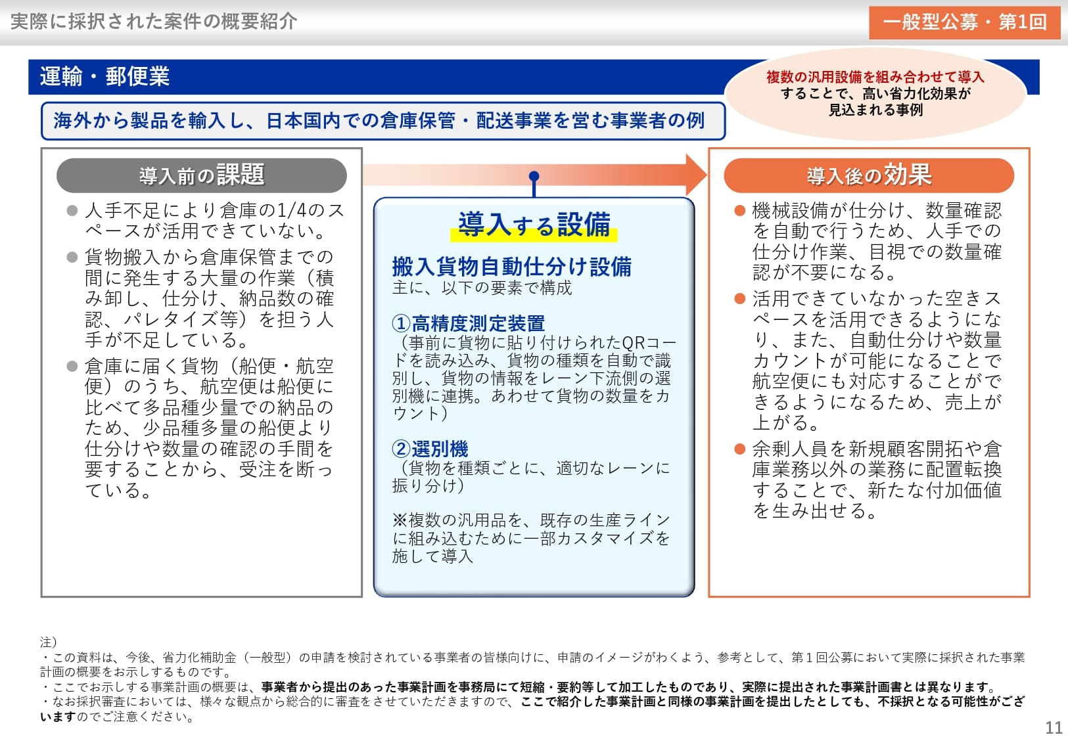Click the page number 11
Viewport: 1068px width, 739px height.
[1054, 727]
